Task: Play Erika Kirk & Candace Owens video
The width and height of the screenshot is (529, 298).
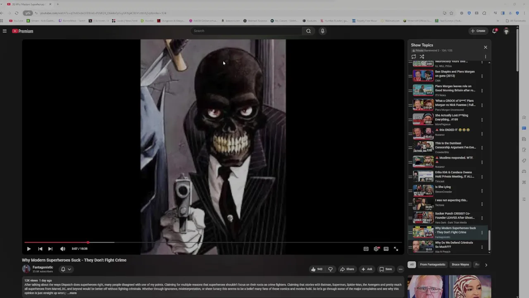Action: coord(423,176)
